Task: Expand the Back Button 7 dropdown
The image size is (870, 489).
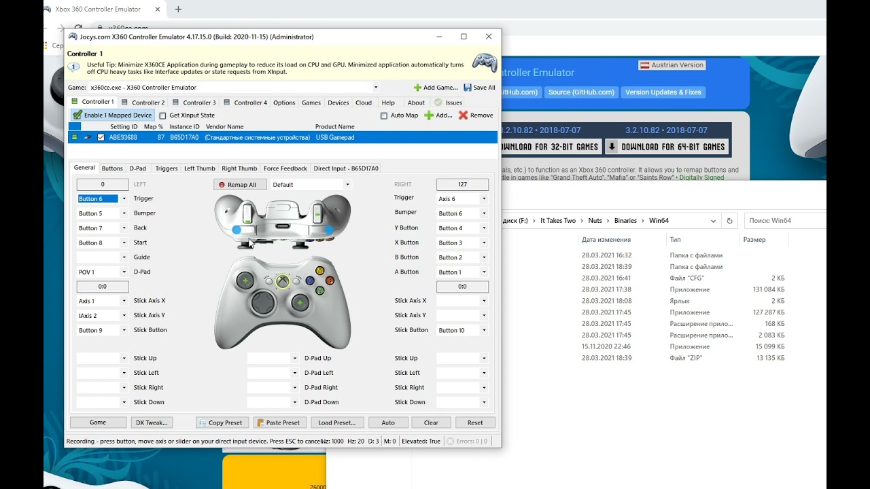Action: (x=124, y=228)
